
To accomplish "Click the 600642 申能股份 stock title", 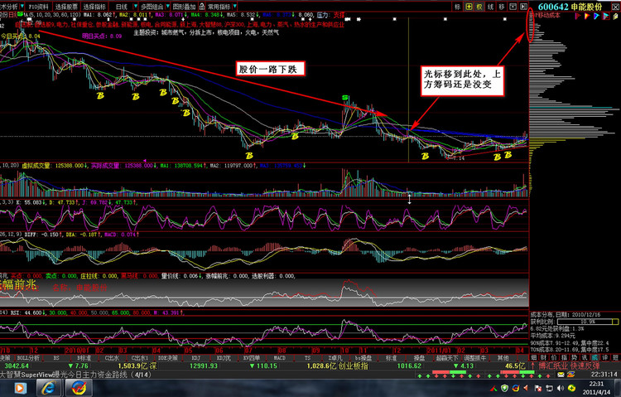I will pos(570,7).
